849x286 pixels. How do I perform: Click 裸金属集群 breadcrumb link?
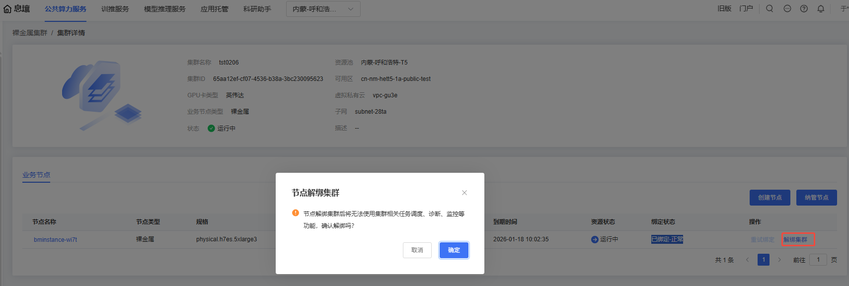[x=30, y=33]
